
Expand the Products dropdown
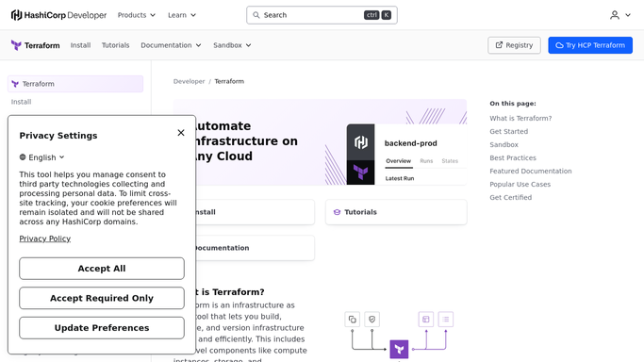click(137, 15)
